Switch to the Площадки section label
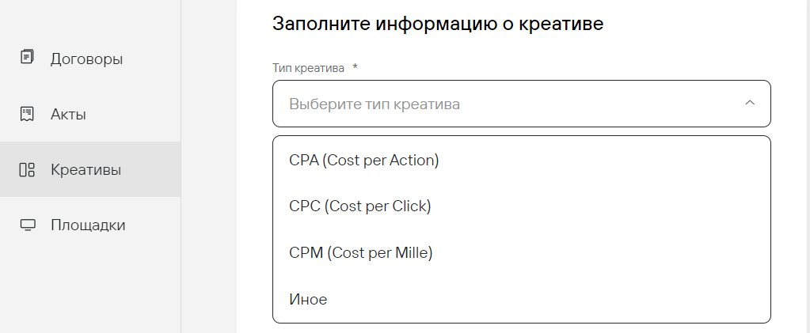Viewport: 810px width, 333px height. [88, 225]
